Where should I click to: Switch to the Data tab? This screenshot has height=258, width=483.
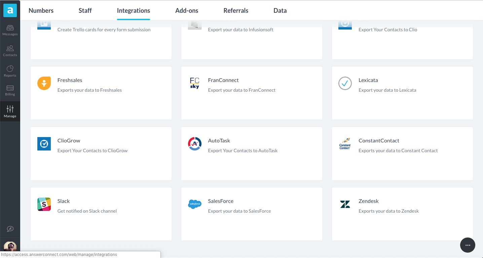click(x=280, y=10)
